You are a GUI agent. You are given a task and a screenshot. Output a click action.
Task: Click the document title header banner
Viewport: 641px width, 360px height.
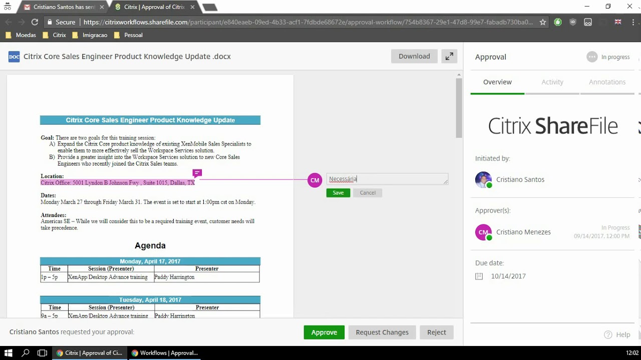[150, 120]
